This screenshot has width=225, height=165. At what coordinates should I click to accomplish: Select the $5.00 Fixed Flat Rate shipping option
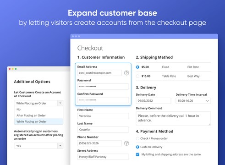[x=137, y=67]
